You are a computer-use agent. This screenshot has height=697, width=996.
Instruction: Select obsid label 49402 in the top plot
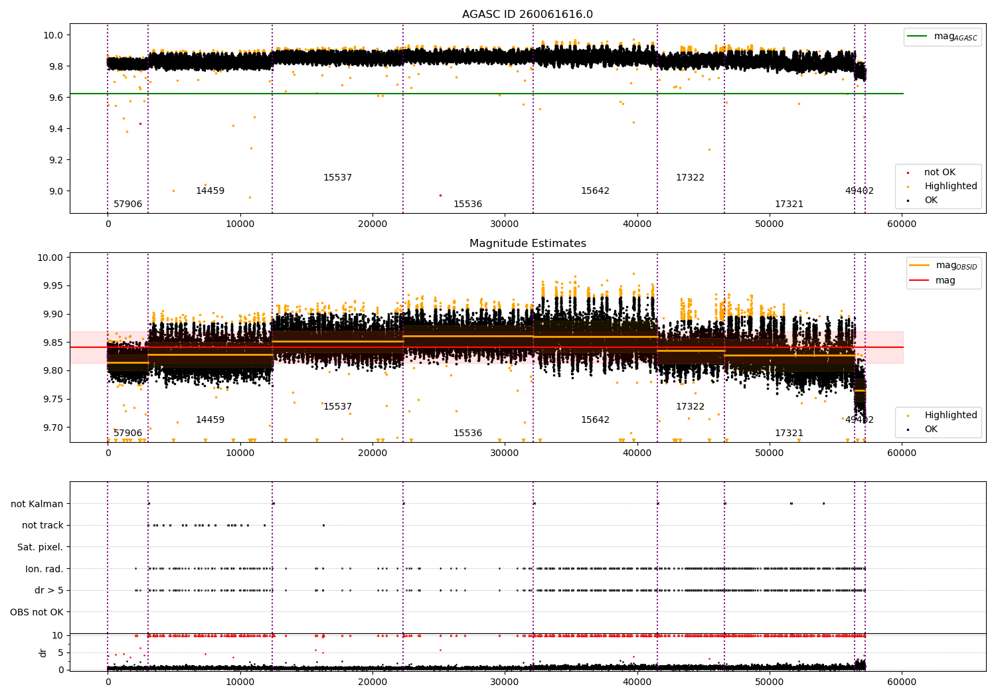point(859,191)
